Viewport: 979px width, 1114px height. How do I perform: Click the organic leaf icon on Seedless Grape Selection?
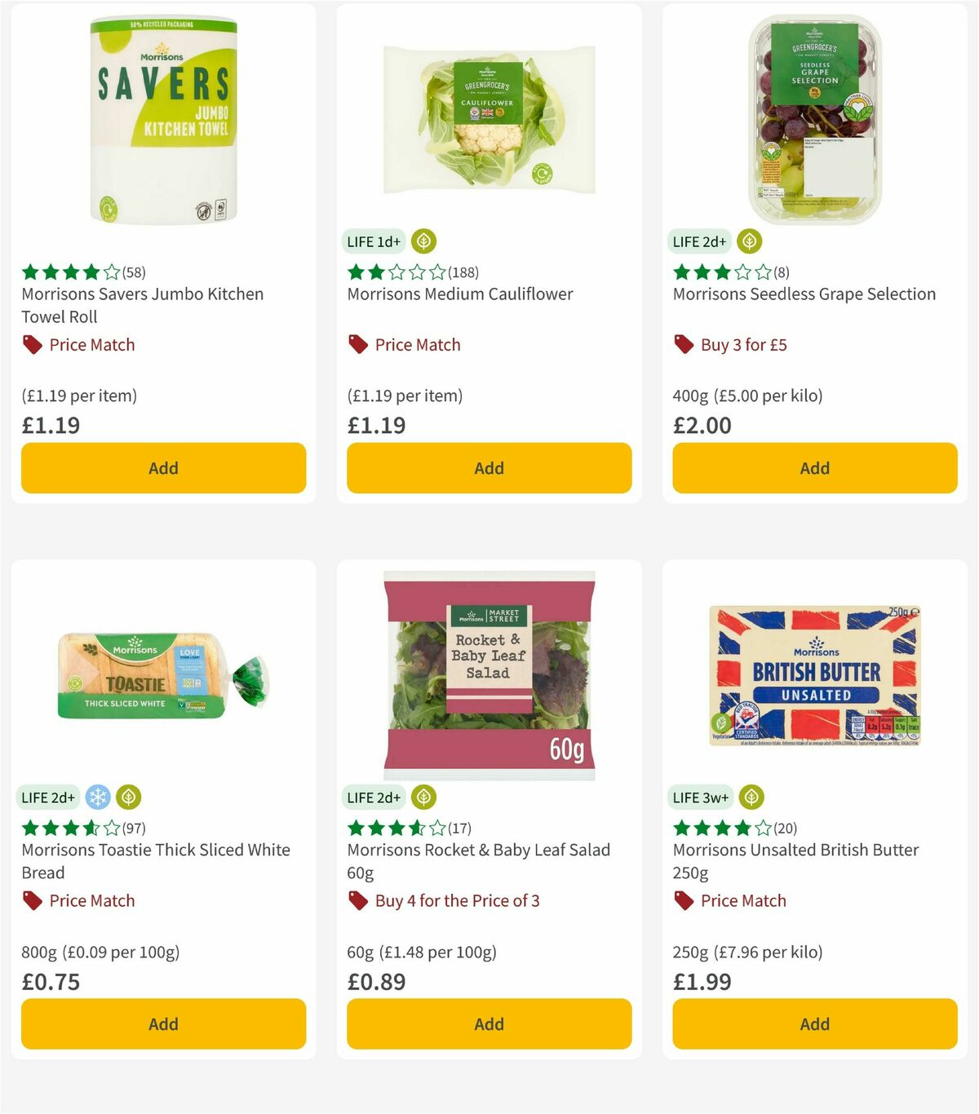[x=749, y=241]
